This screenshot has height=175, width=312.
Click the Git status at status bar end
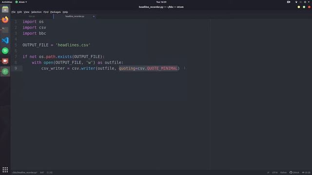[x=306, y=173]
